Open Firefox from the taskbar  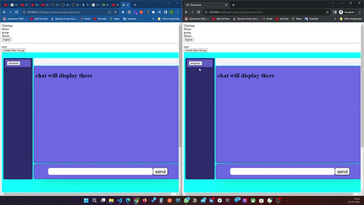point(144,200)
